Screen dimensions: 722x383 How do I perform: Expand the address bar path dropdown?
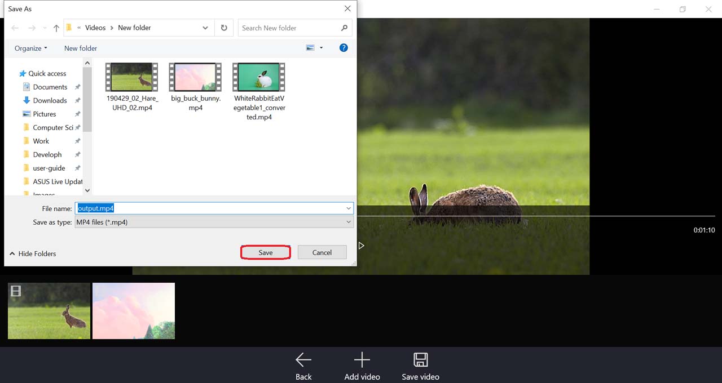(x=205, y=28)
